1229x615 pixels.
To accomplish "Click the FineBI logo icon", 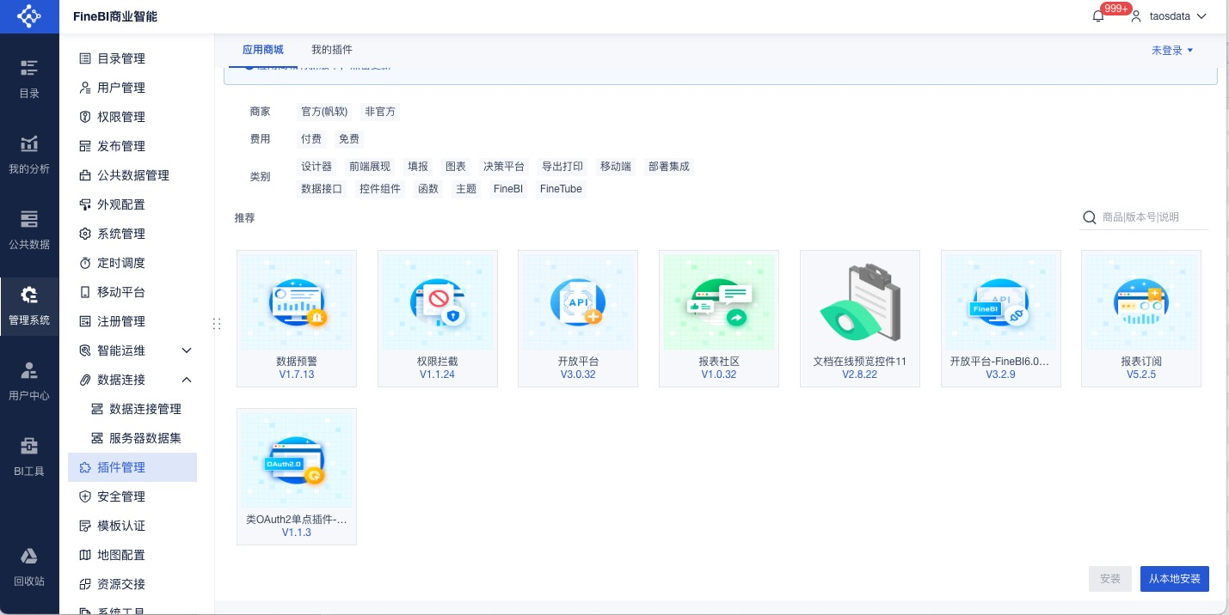I will point(29,16).
